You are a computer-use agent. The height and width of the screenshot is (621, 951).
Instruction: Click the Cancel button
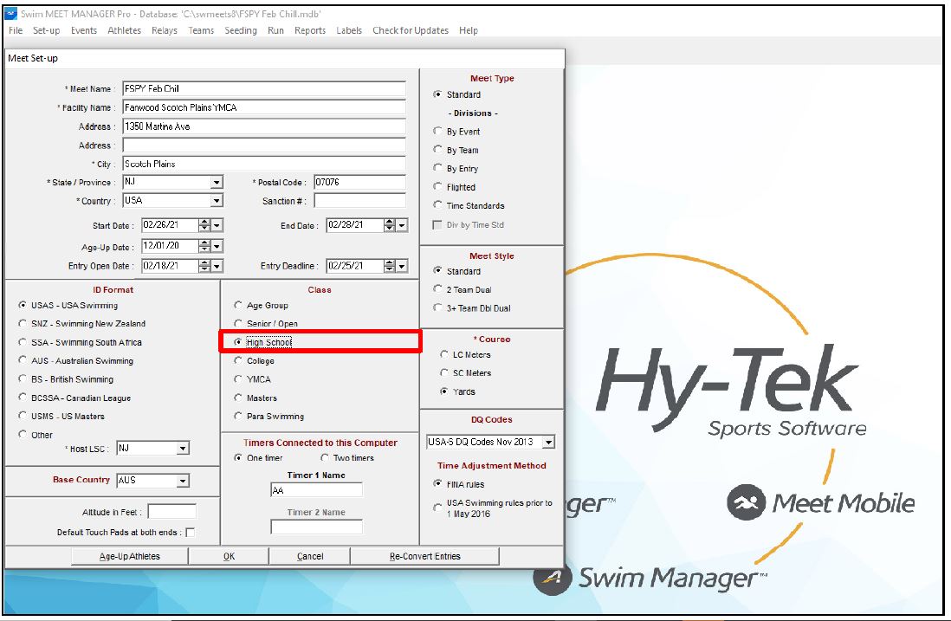[x=310, y=556]
